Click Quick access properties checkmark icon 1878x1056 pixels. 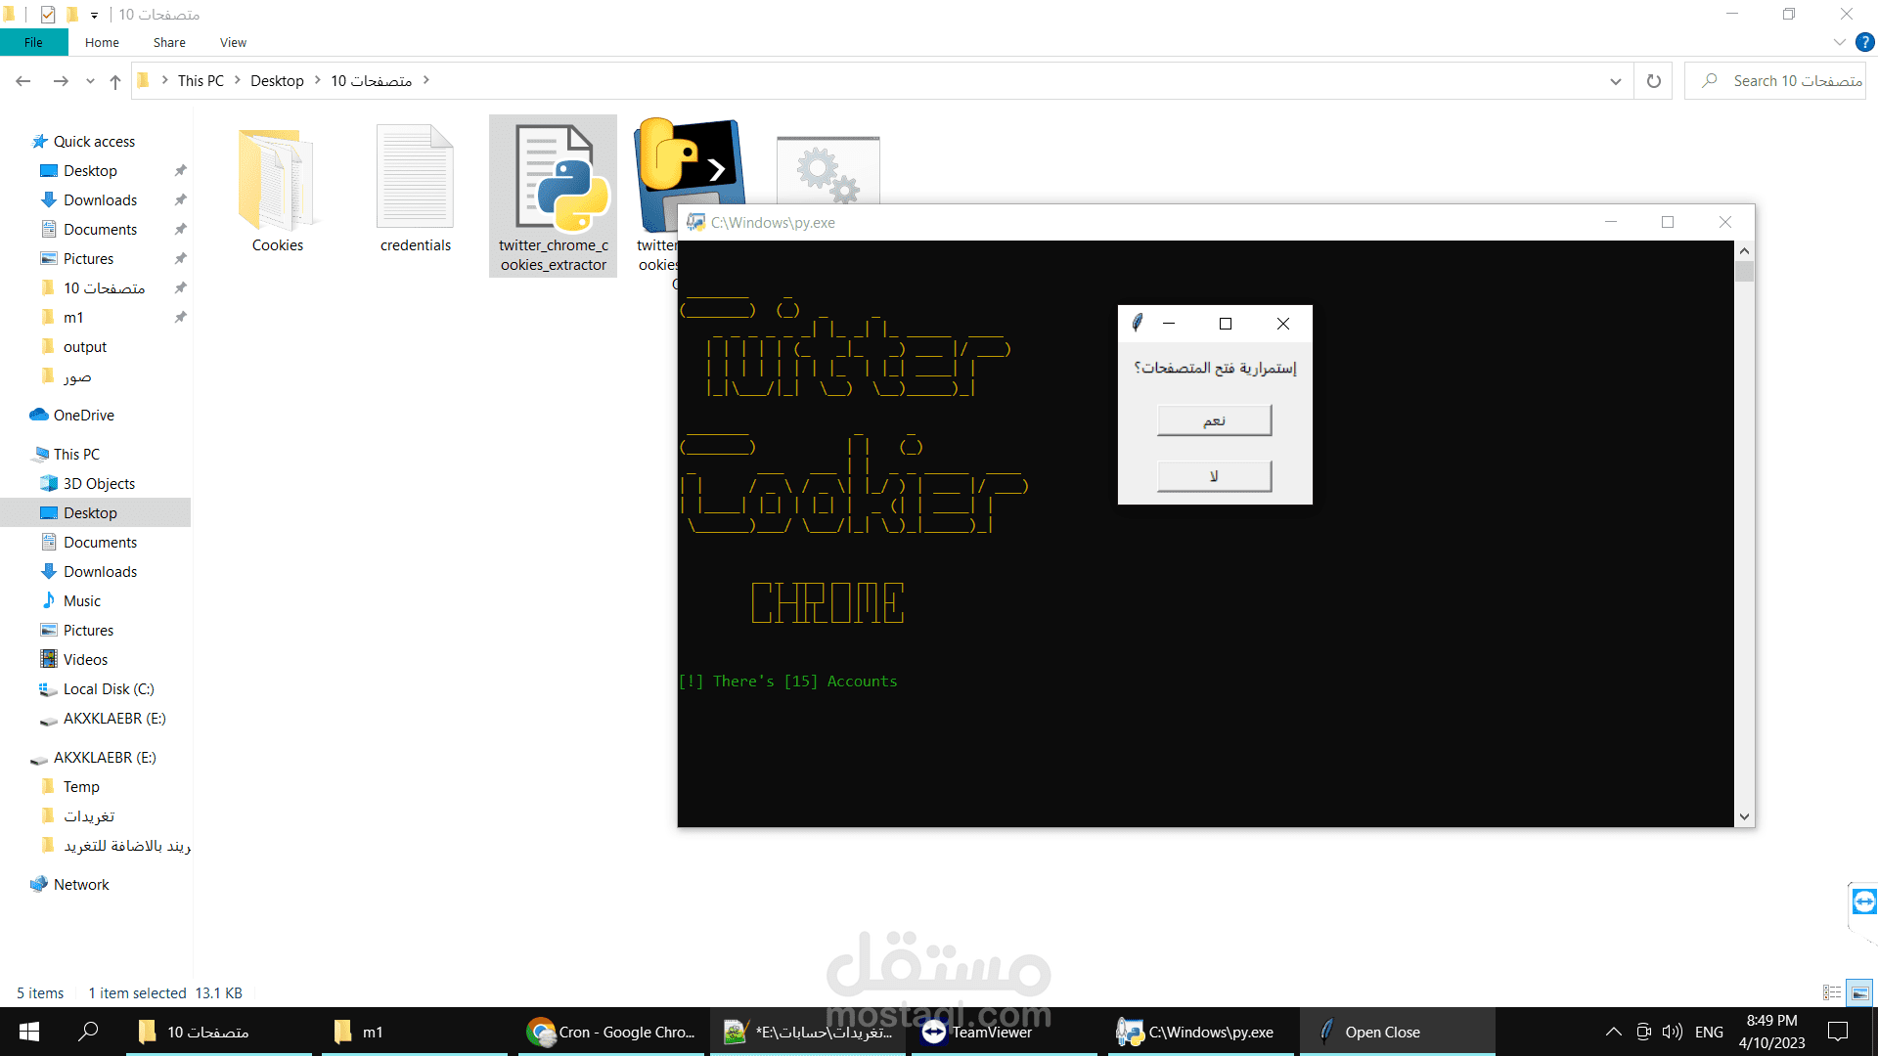48,15
